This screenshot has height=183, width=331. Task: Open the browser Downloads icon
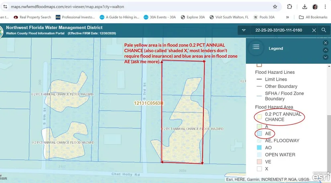tap(305, 7)
